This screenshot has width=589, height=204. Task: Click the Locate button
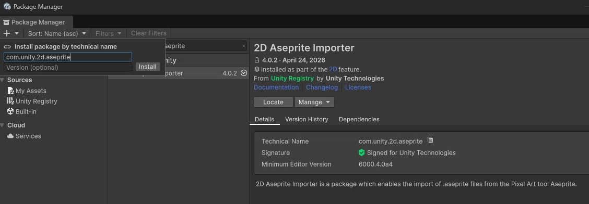[273, 102]
